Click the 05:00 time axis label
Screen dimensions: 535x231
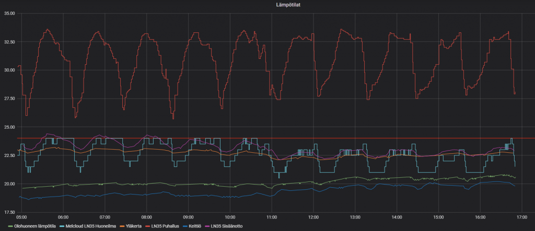21,217
